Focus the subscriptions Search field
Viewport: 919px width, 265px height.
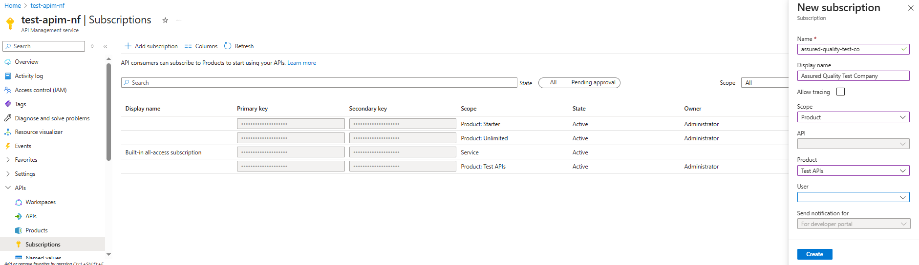(x=319, y=83)
